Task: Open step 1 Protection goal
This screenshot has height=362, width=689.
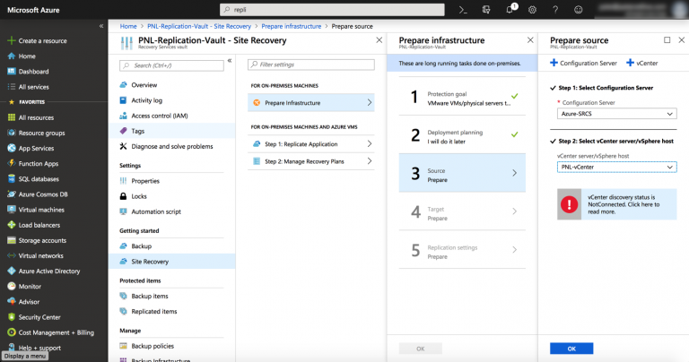Action: click(x=462, y=97)
